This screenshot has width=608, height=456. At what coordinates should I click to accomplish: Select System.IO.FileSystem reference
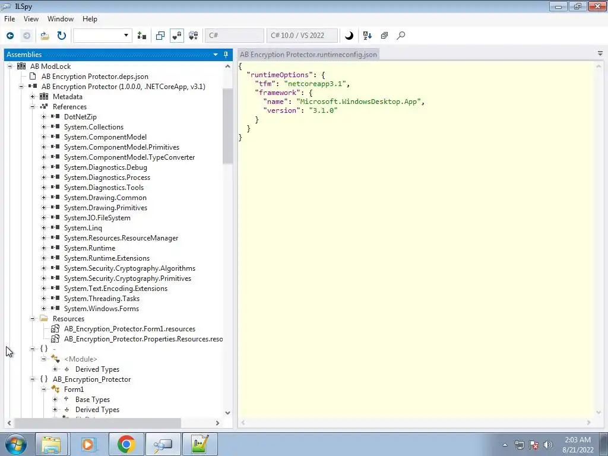tap(97, 217)
